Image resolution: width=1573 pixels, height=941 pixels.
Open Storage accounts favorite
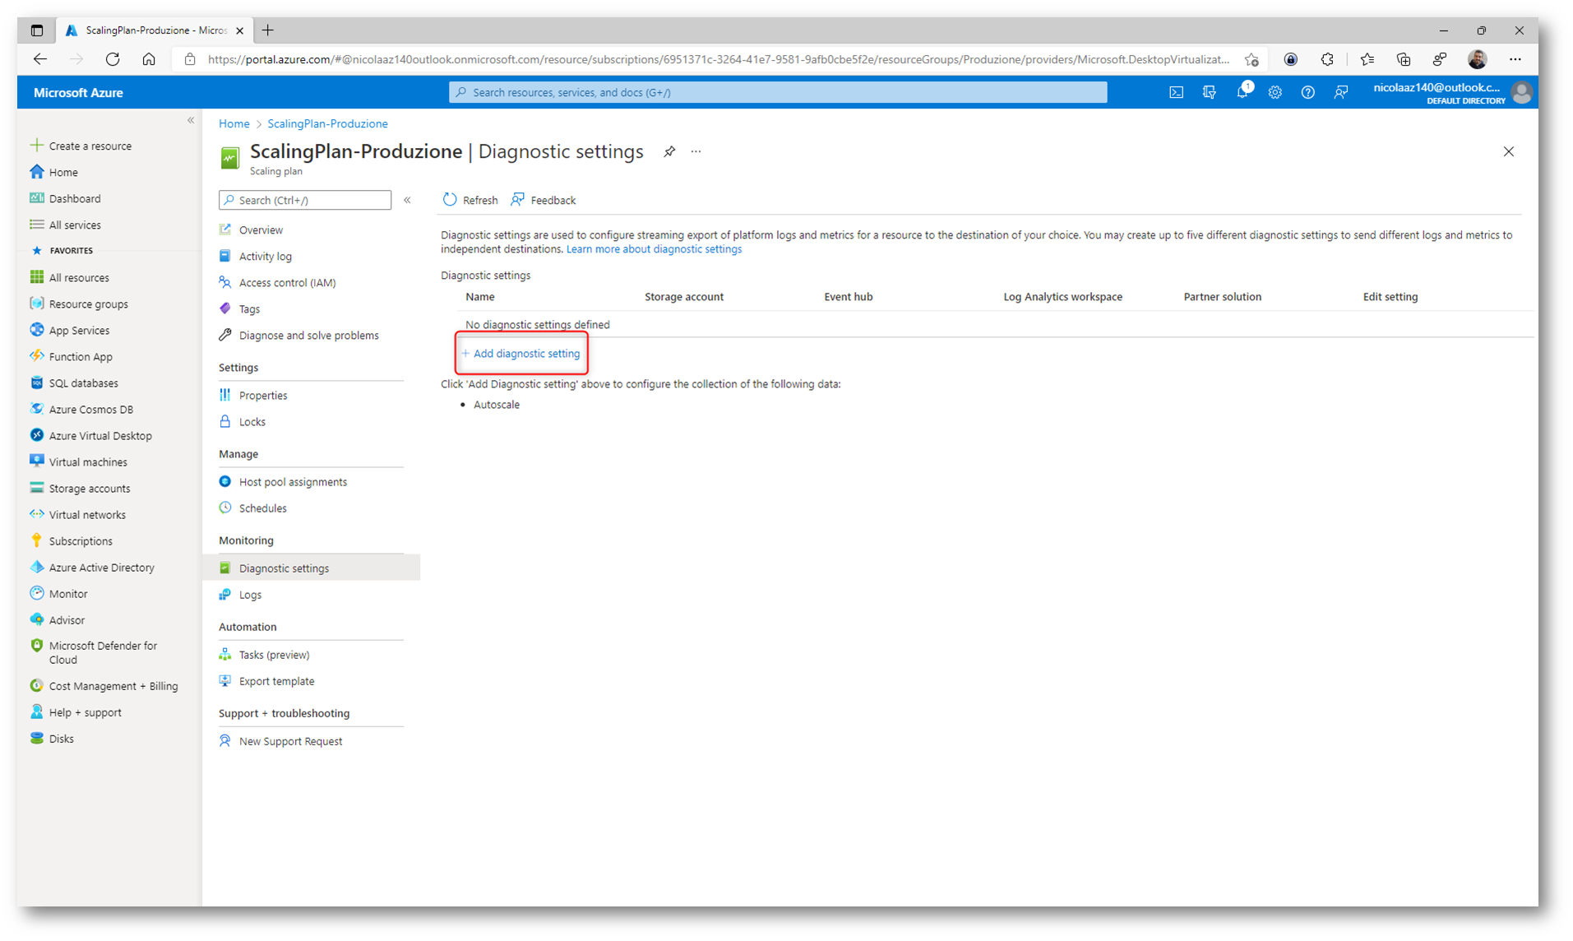click(89, 489)
